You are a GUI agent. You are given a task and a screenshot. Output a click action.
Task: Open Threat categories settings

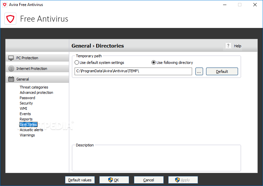pos(34,87)
